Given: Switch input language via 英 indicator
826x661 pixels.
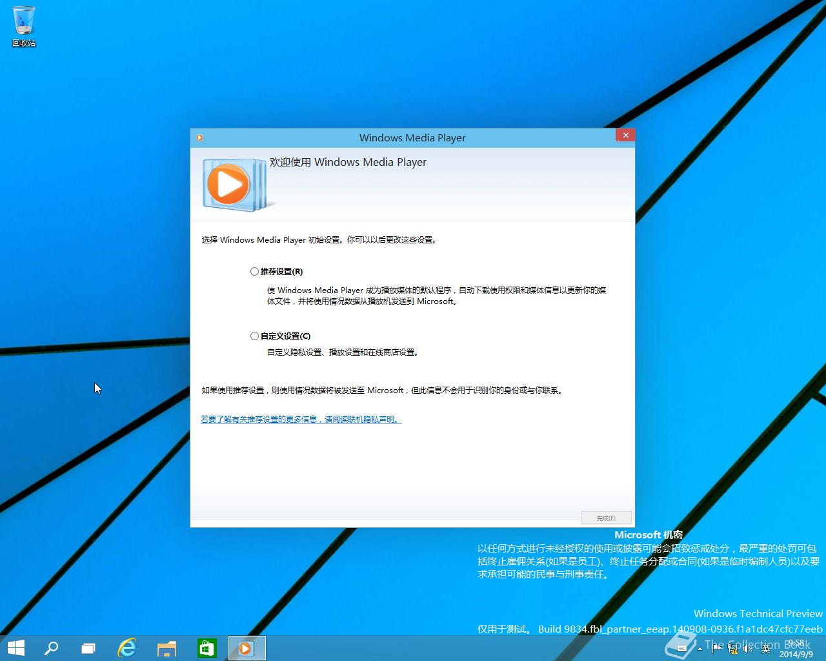Looking at the screenshot, I should coord(766,649).
